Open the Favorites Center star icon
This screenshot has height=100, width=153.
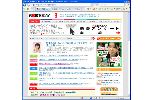click(x=24, y=9)
